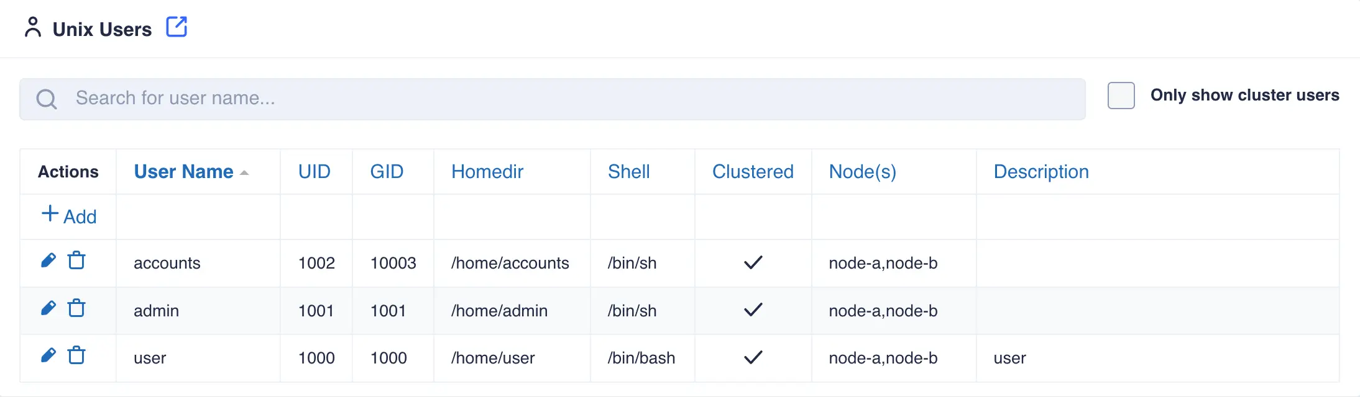Edit the admin user entry
Screen dimensions: 1360x397
click(48, 308)
